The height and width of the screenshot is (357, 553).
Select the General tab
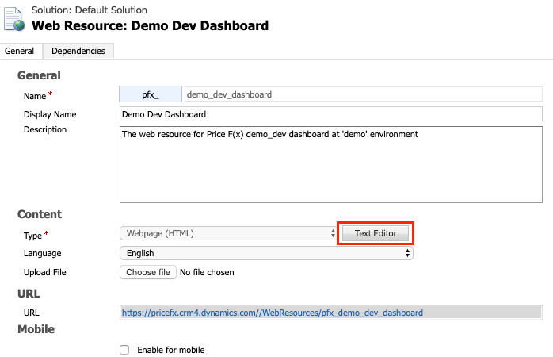coord(20,51)
